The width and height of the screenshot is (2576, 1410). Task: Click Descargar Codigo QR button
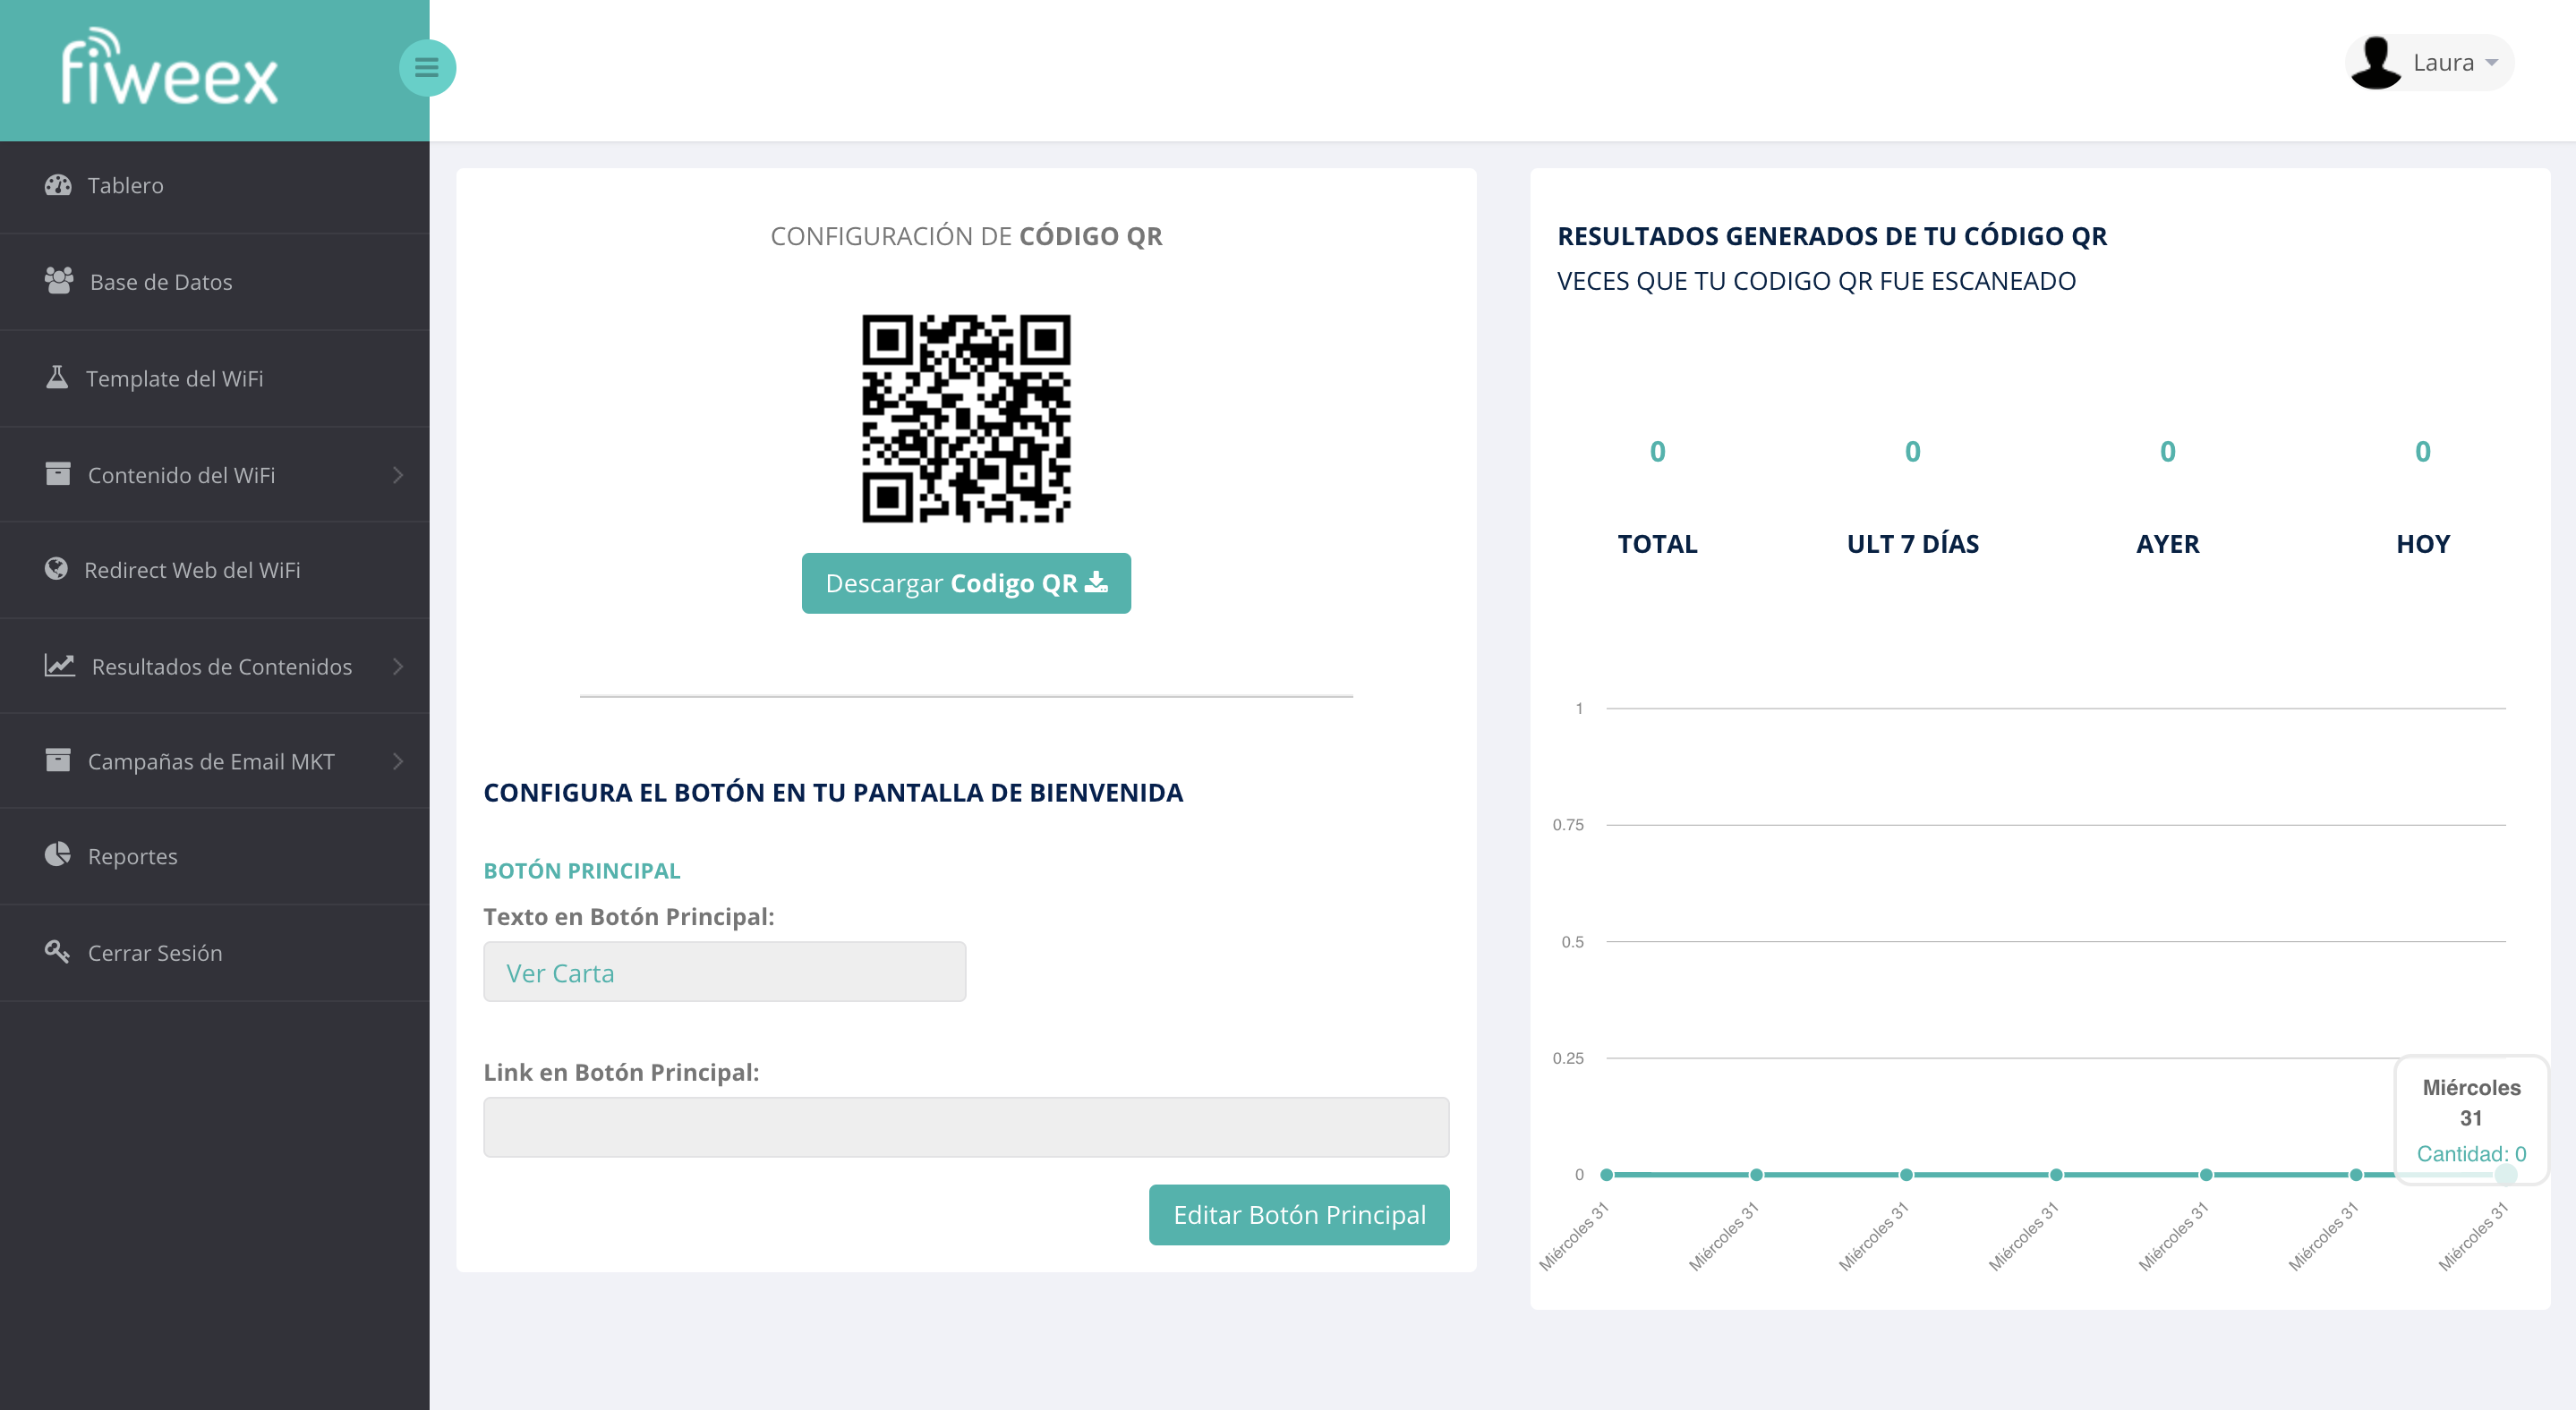(x=965, y=582)
